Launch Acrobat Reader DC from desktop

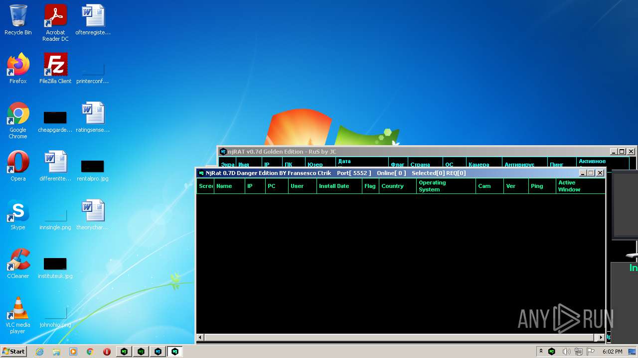[55, 23]
